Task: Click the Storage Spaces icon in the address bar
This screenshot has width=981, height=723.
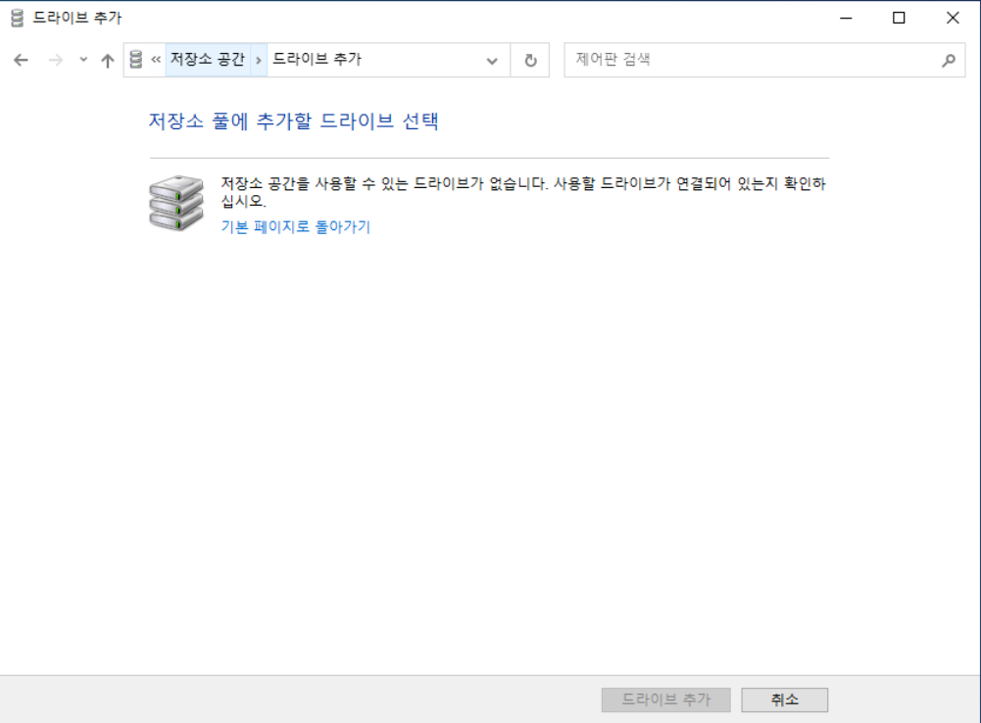Action: pos(133,60)
